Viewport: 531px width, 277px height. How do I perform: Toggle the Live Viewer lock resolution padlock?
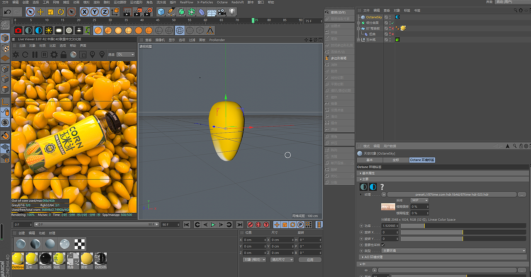(x=63, y=54)
